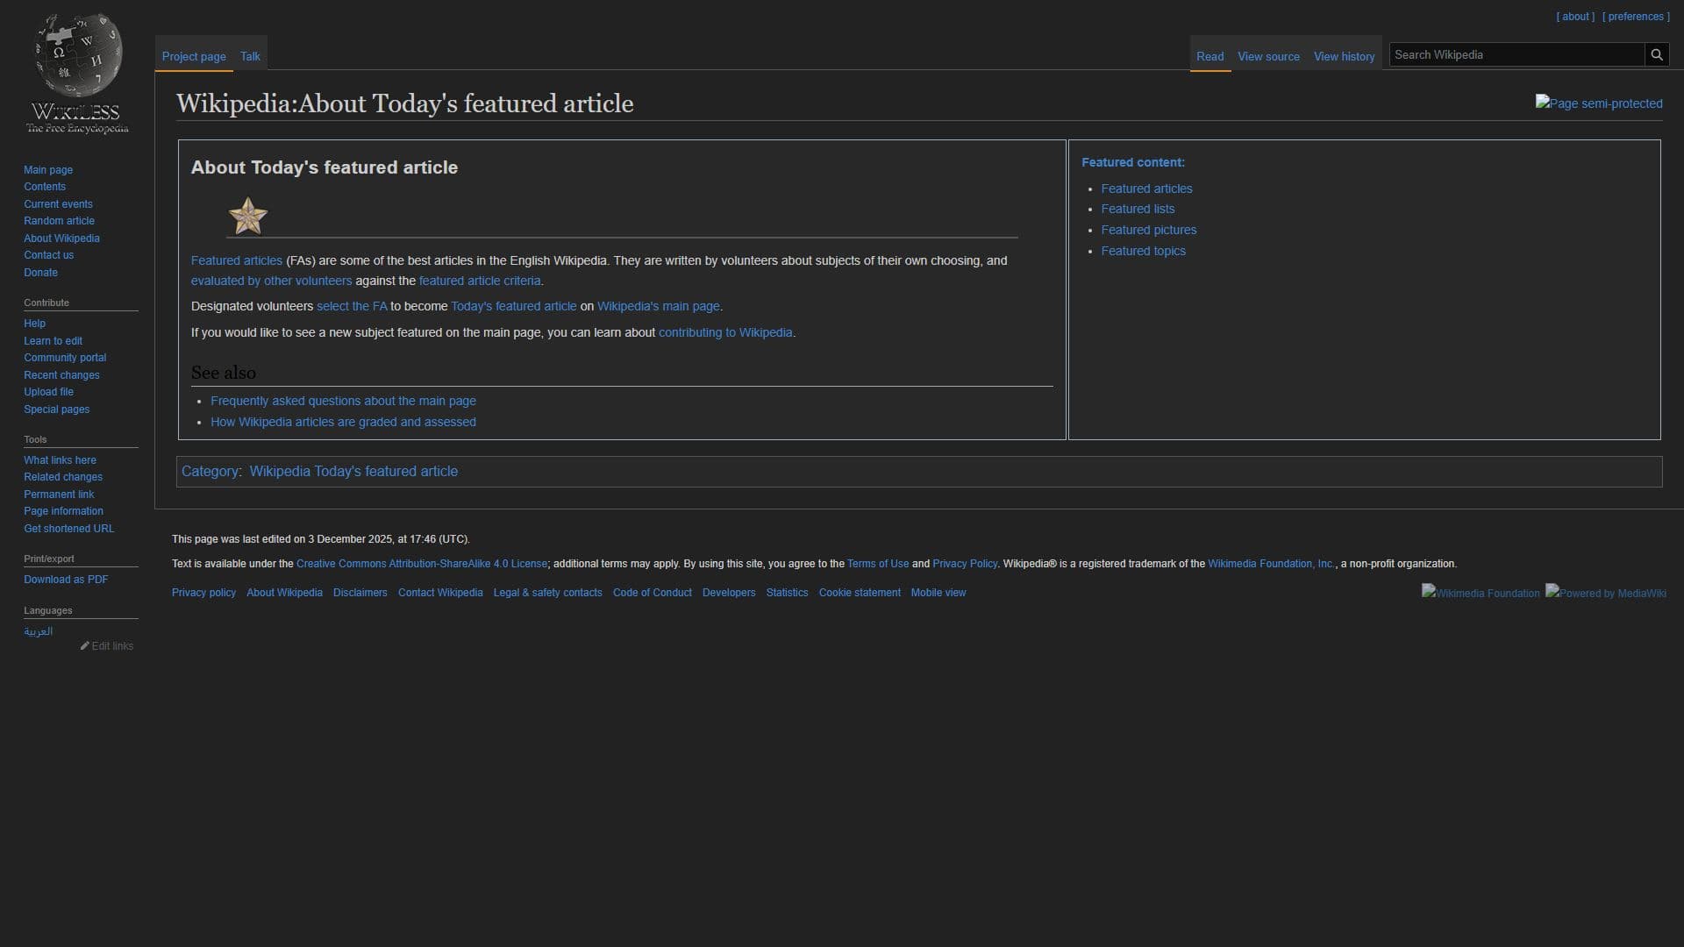Image resolution: width=1684 pixels, height=947 pixels.
Task: Switch to the Talk tab
Action: (250, 56)
